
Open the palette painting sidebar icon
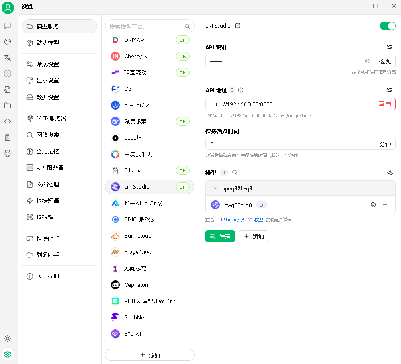tap(8, 42)
